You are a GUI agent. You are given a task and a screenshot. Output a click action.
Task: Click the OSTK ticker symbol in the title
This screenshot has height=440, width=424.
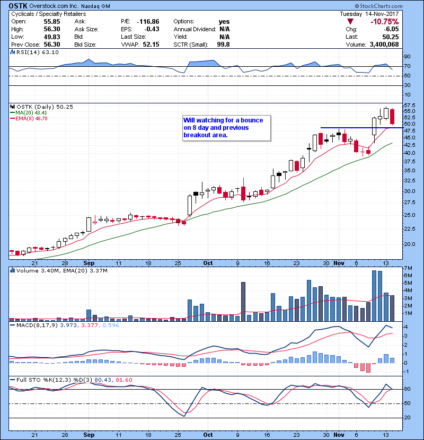tap(18, 6)
